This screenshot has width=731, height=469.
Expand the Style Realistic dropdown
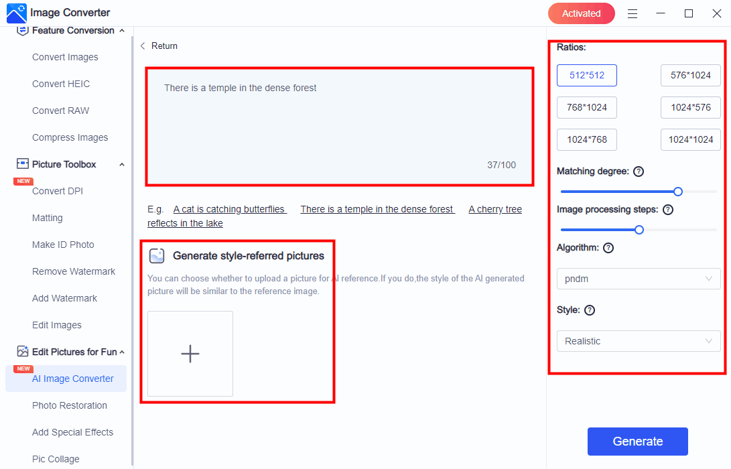[x=638, y=341]
